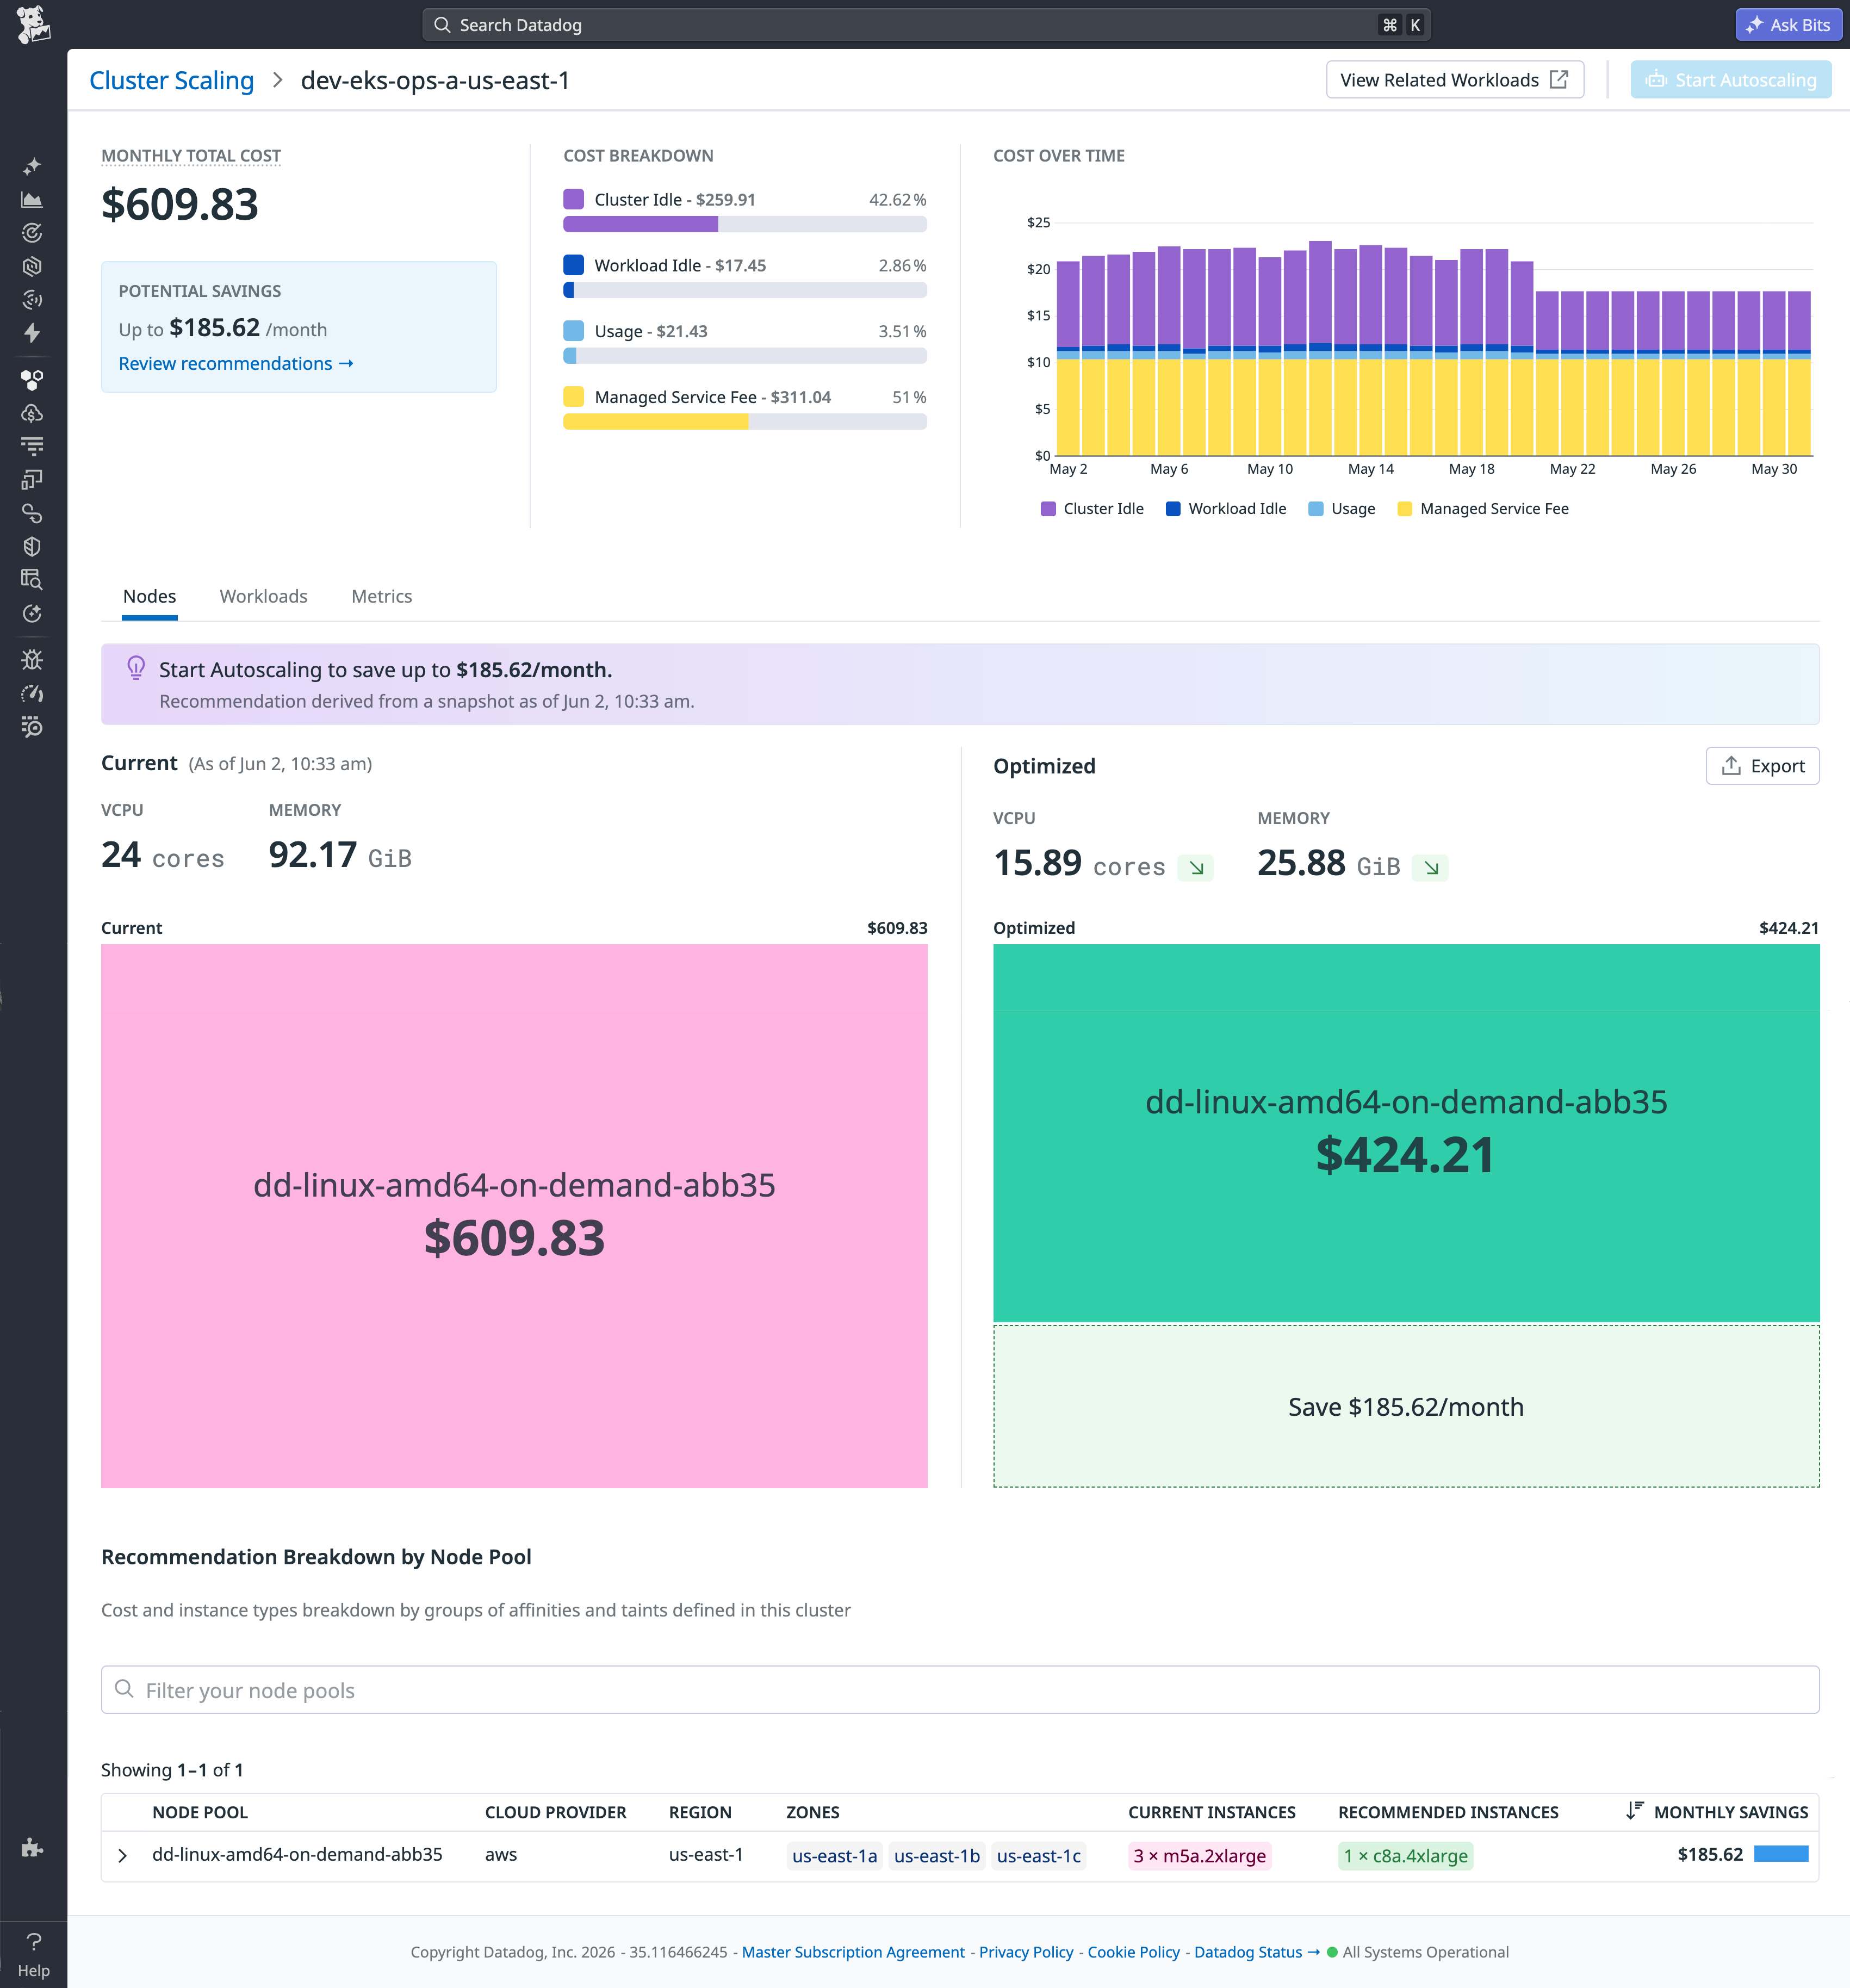Viewport: 1850px width, 1988px height.
Task: Click Review recommendations link
Action: click(x=236, y=364)
